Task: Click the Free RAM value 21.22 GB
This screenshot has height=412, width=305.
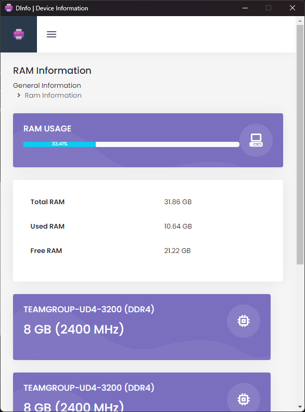Action: 177,250
